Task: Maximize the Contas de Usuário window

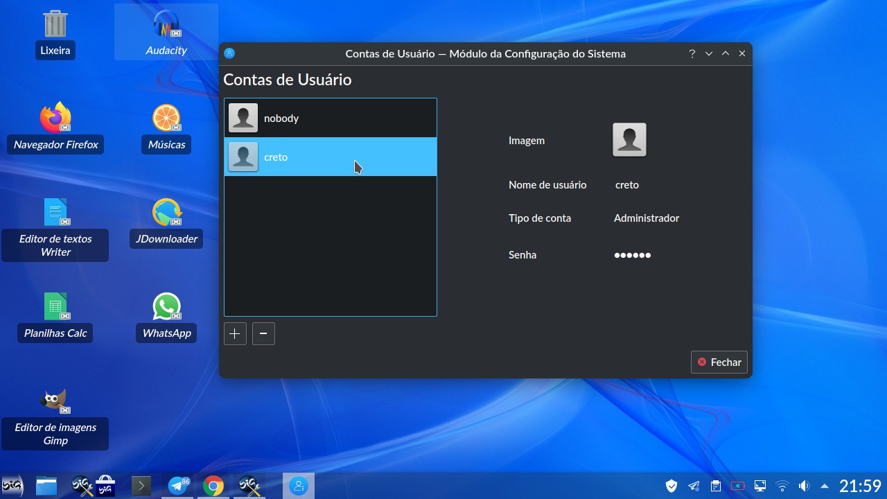Action: pyautogui.click(x=725, y=53)
